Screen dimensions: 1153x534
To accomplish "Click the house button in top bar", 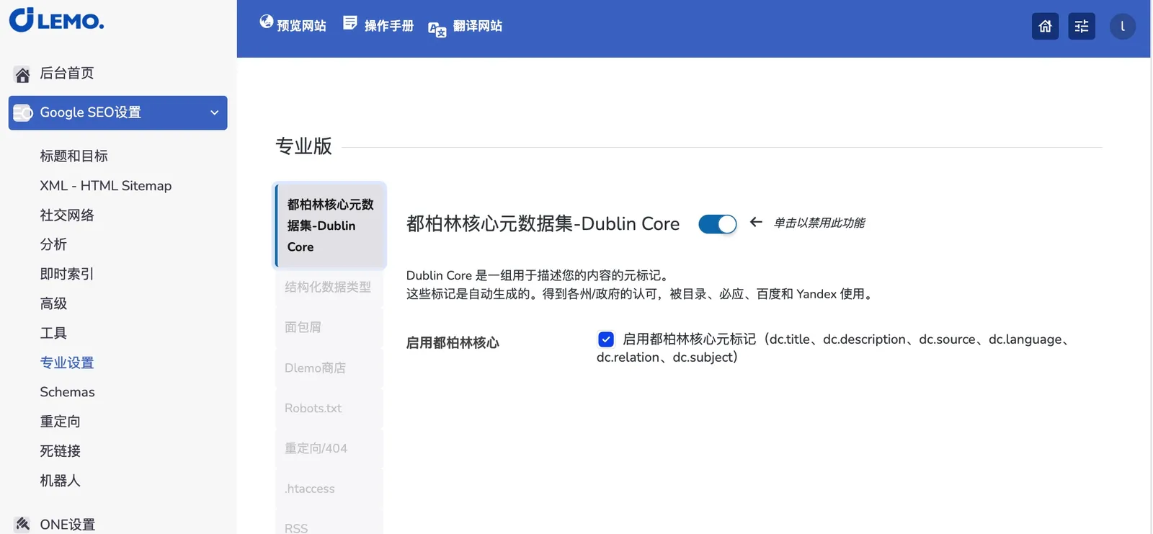I will coord(1045,27).
